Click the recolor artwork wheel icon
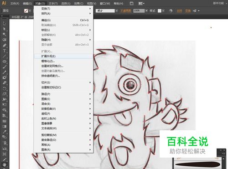 click(171, 11)
